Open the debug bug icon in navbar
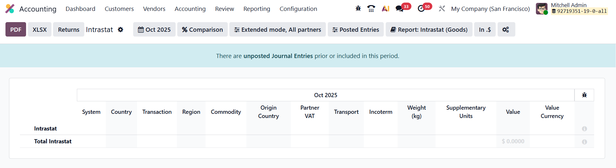Viewport: 616px width, 168px height. coord(358,9)
